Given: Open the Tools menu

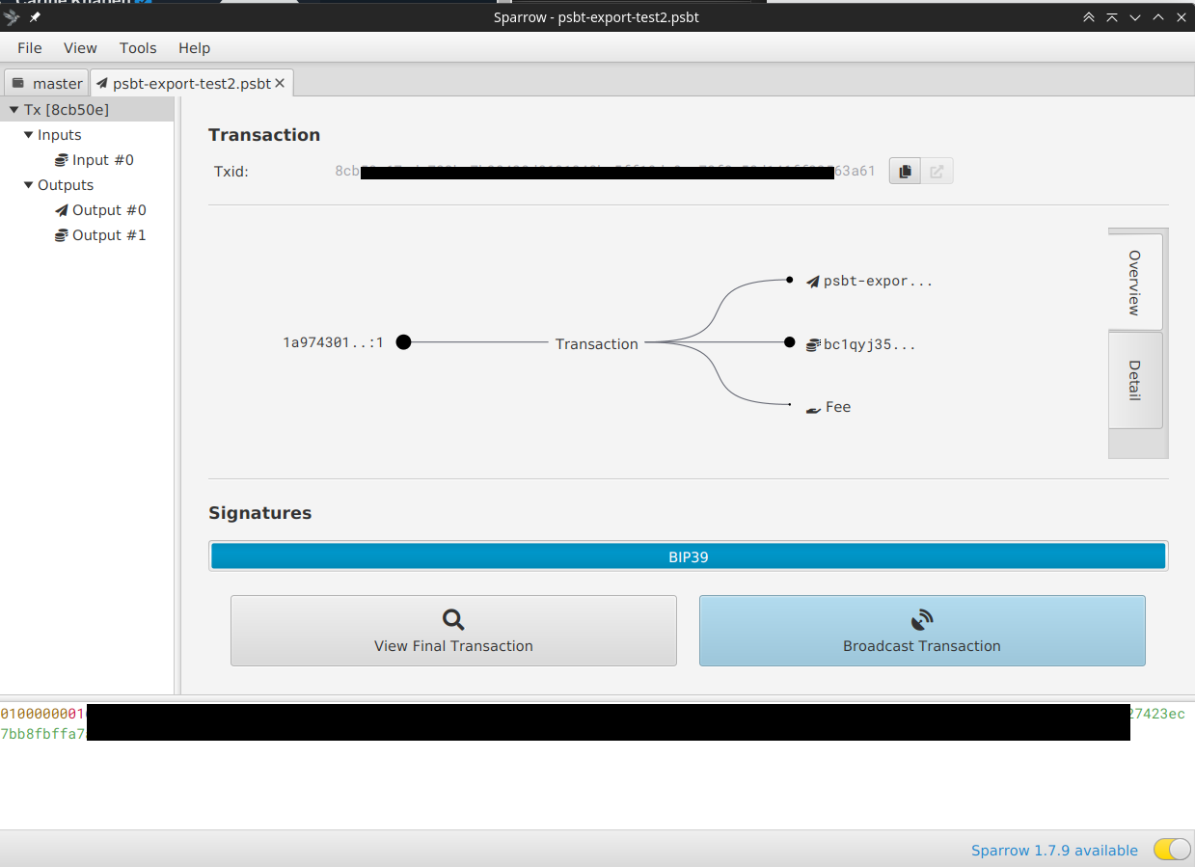Looking at the screenshot, I should coord(138,47).
